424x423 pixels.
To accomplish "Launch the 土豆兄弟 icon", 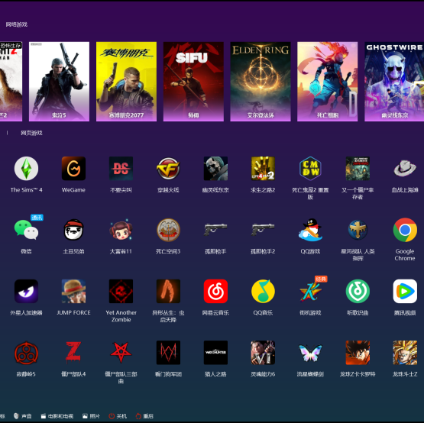I will pyautogui.click(x=73, y=230).
